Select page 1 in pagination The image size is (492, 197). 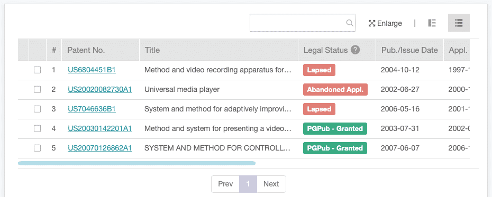point(248,184)
